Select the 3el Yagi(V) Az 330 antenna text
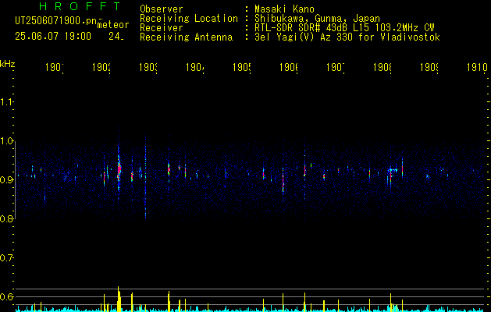491x312 pixels. (x=347, y=37)
